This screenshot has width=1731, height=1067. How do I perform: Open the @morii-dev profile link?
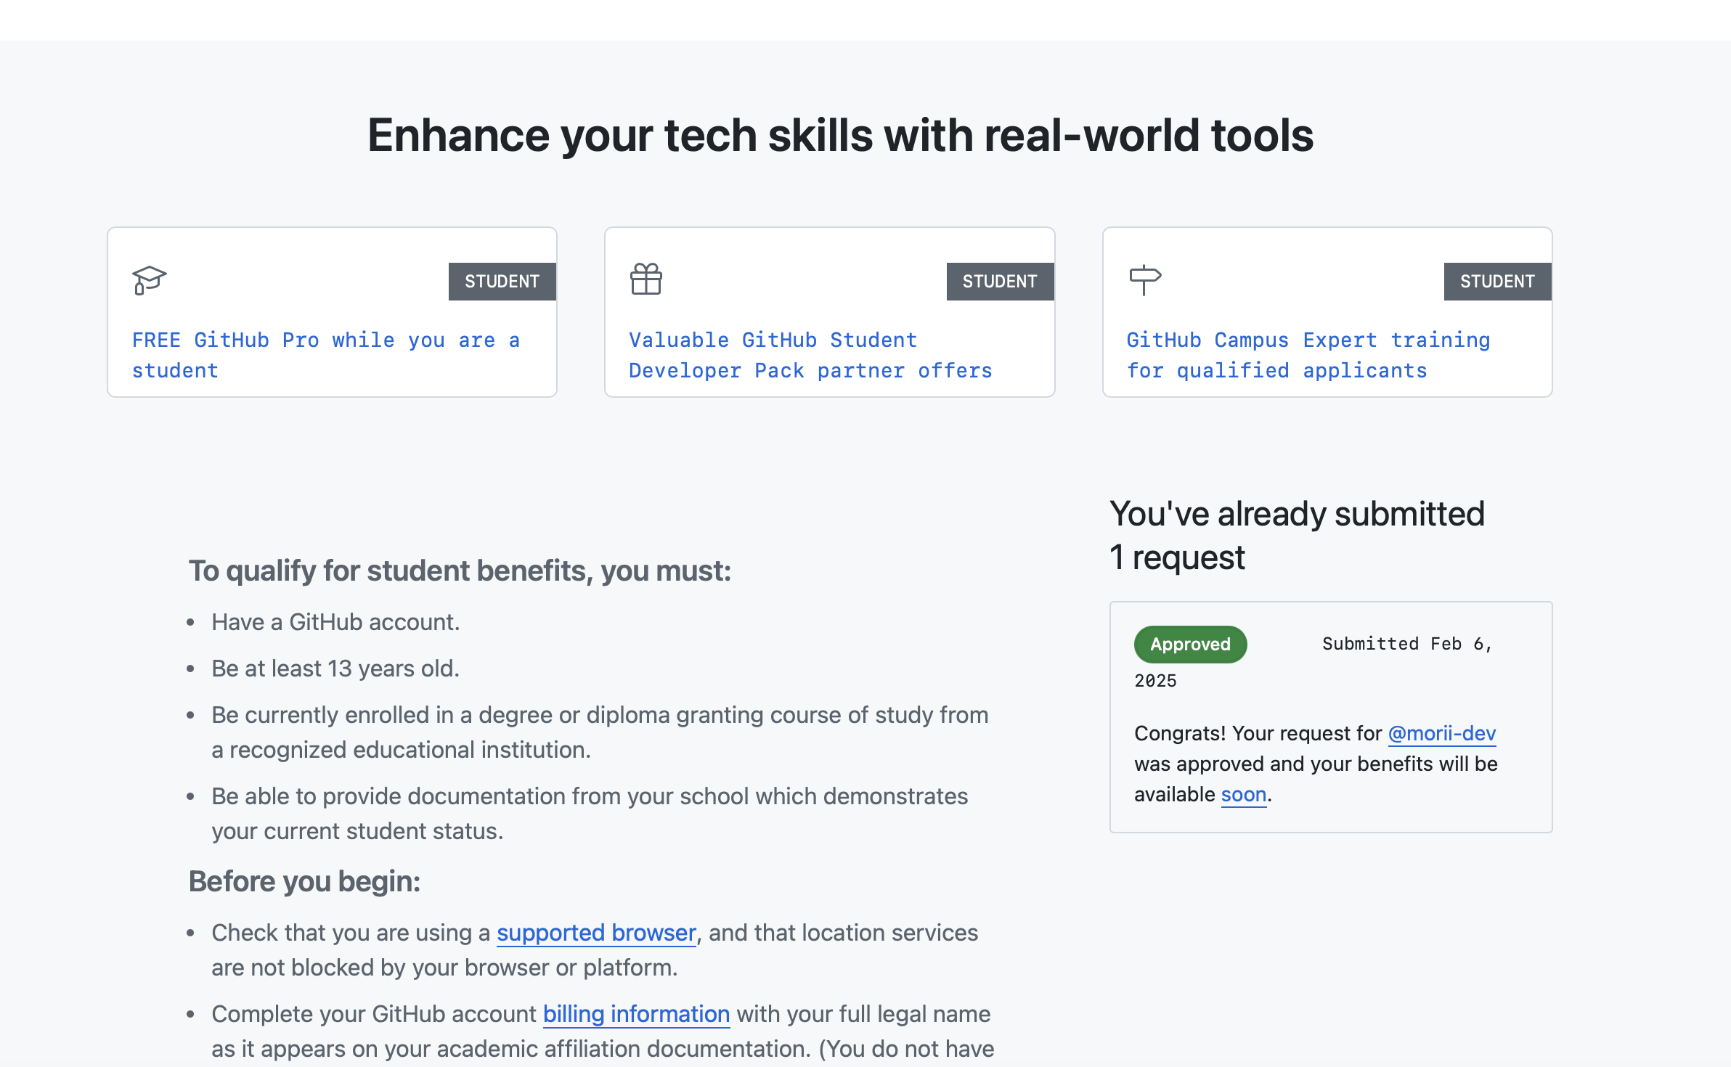tap(1441, 734)
